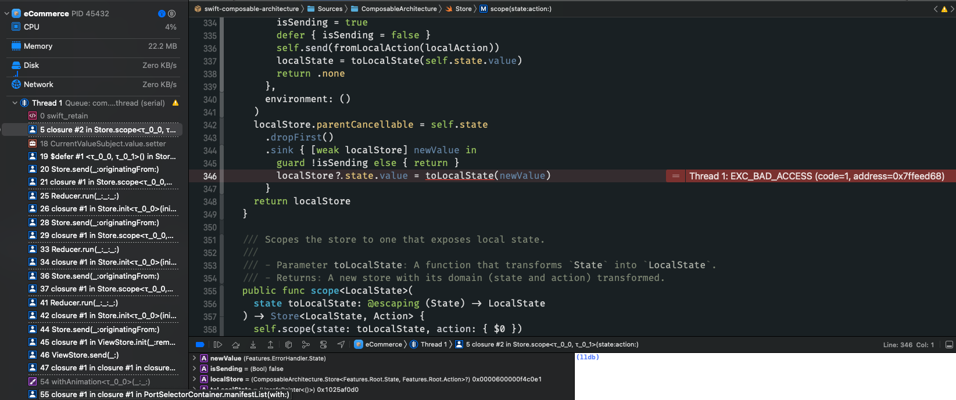Screen dimensions: 956x400
Task: Expand the isSending variable
Action: coord(194,369)
